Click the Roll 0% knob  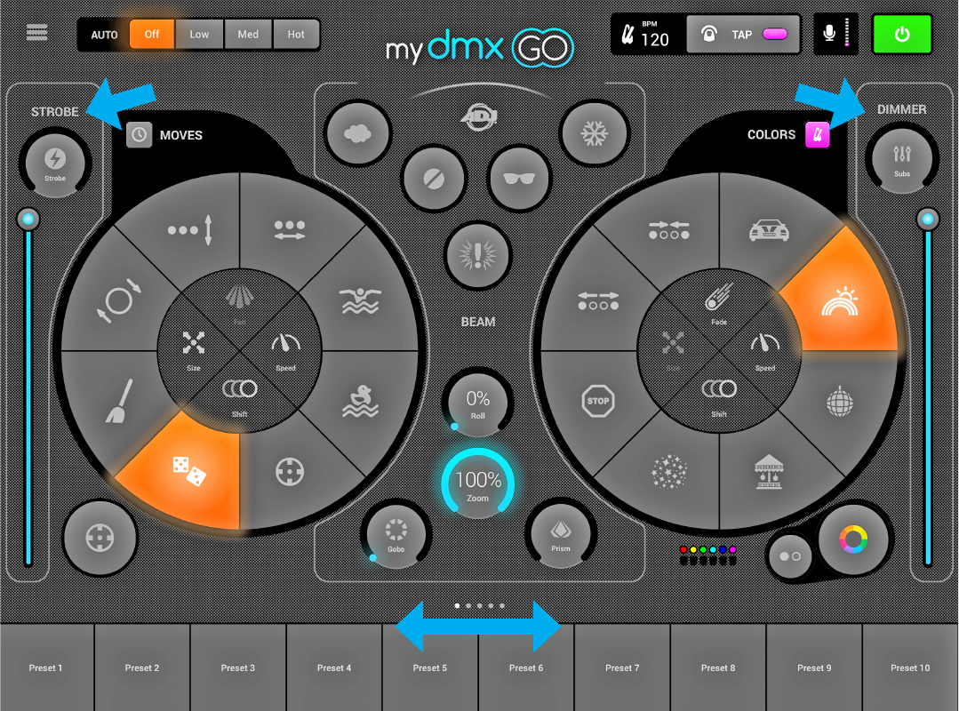[477, 404]
